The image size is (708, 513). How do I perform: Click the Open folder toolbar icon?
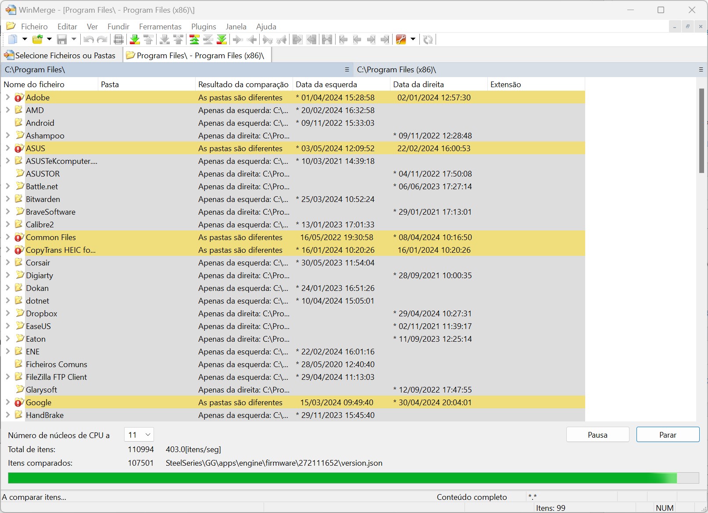coord(38,39)
